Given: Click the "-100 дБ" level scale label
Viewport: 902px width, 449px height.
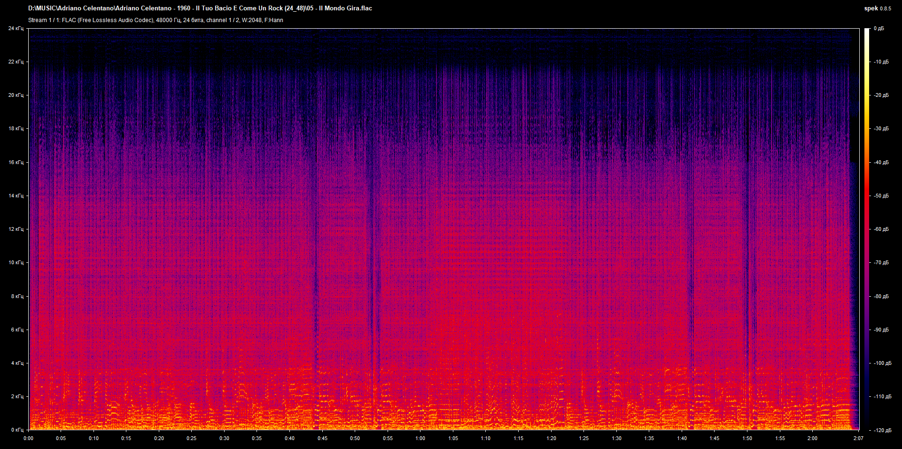Looking at the screenshot, I should pyautogui.click(x=882, y=363).
